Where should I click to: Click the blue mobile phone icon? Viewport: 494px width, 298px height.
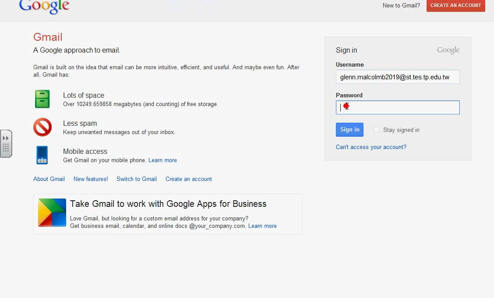[42, 155]
